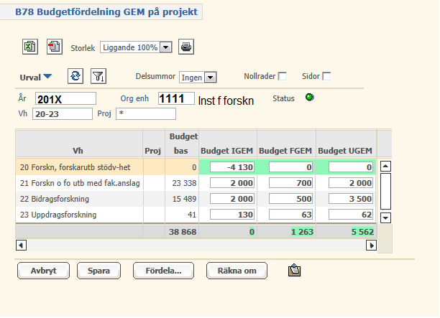The image size is (440, 318).
Task: Click the clipboard notes icon
Action: pyautogui.click(x=294, y=271)
